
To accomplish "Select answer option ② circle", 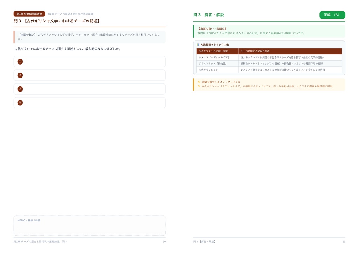I will click(20, 75).
